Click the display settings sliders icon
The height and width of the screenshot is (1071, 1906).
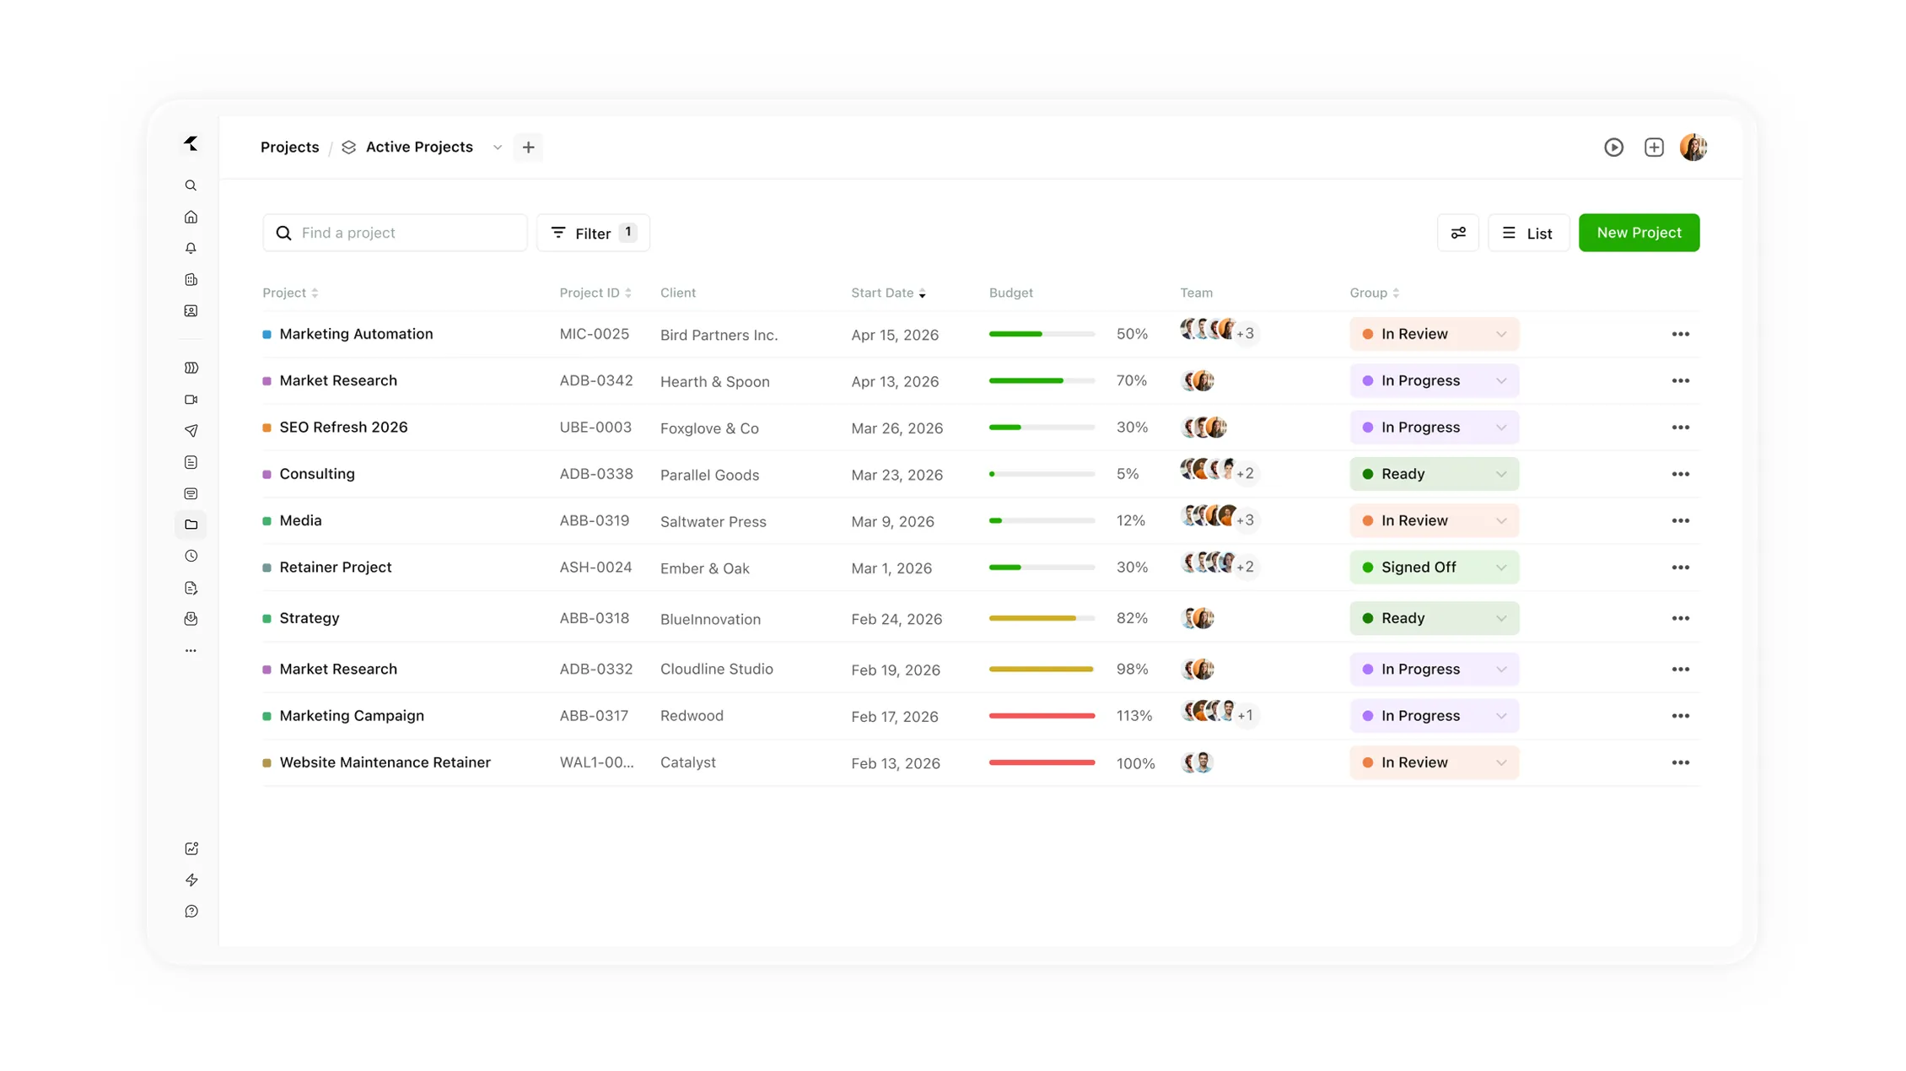(1457, 233)
